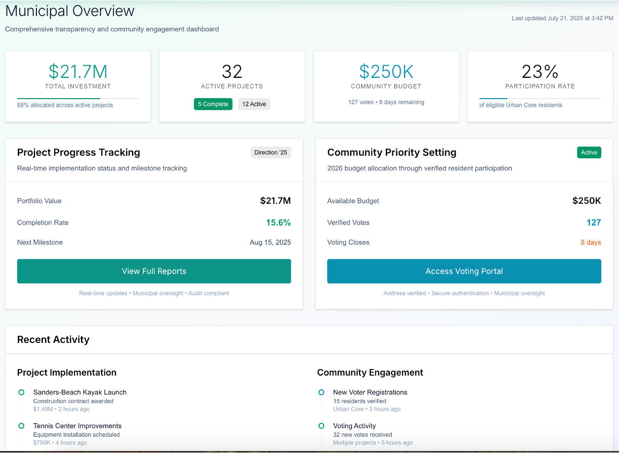Click the Voting Activity status icon

pyautogui.click(x=321, y=426)
